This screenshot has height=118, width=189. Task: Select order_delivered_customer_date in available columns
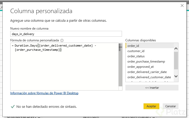(x=150, y=77)
